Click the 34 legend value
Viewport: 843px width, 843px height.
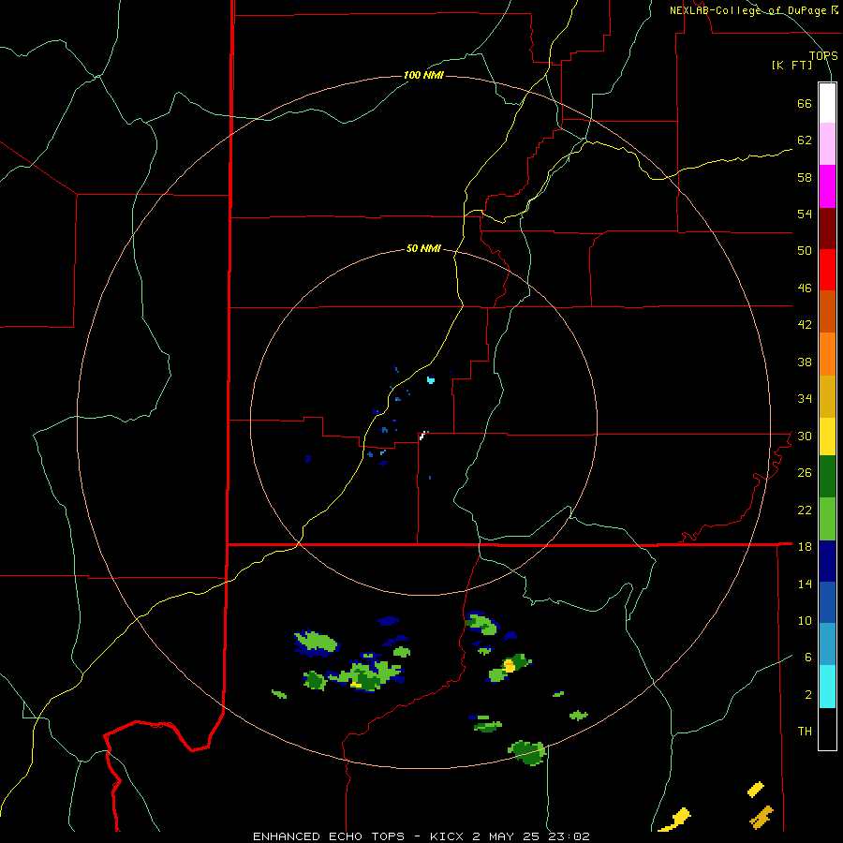click(x=805, y=399)
